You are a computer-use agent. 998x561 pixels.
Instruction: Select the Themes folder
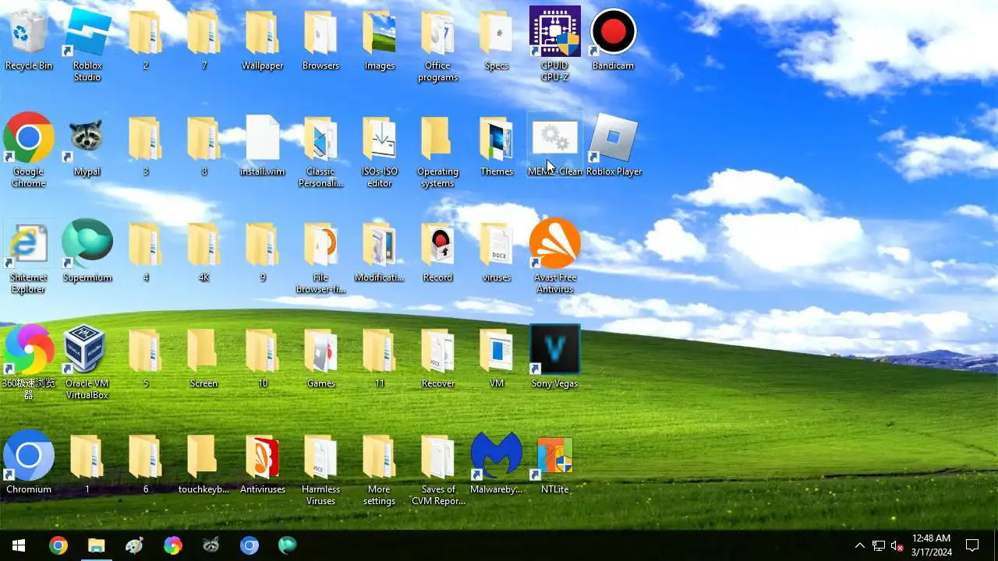497,146
